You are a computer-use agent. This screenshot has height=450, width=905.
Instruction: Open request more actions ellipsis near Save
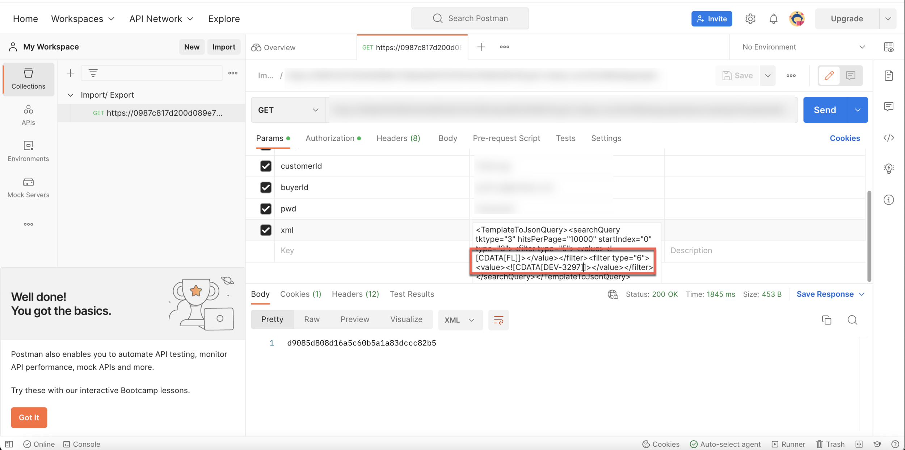click(791, 76)
